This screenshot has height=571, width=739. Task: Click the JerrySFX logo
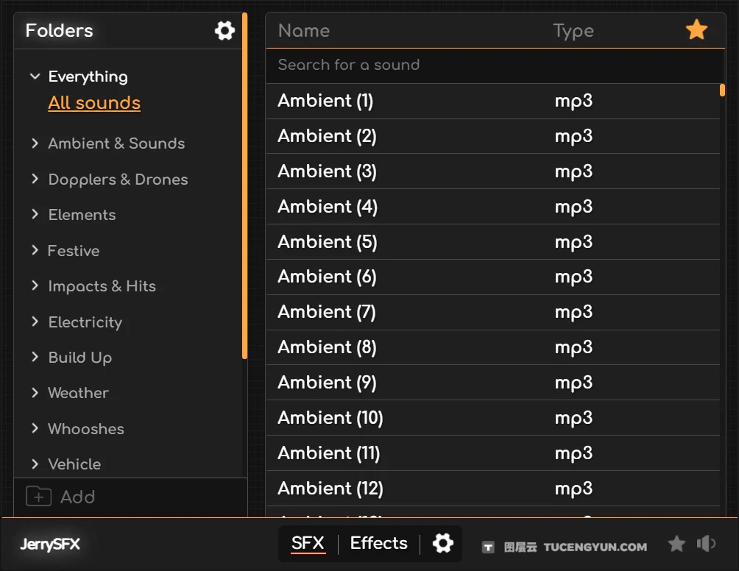pos(50,545)
